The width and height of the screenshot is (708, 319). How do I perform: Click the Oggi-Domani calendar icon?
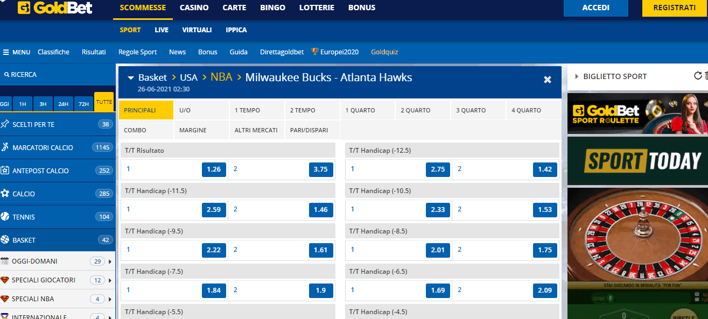pos(5,261)
